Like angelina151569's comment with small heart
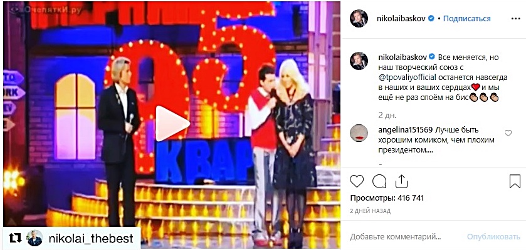This screenshot has height=250, width=526. point(508,133)
